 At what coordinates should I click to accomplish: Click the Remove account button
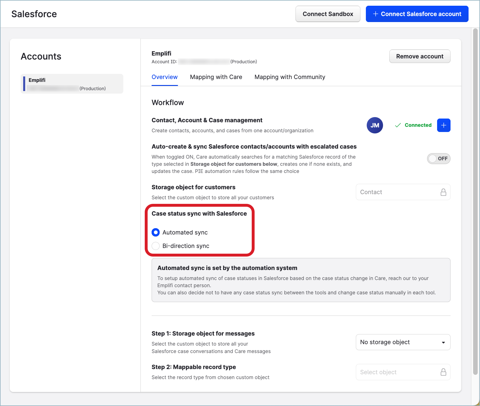point(420,56)
